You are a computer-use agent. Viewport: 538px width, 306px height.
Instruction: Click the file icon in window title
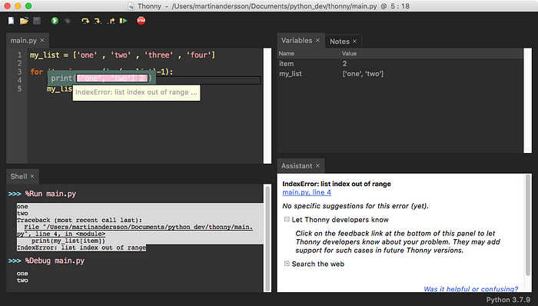131,6
